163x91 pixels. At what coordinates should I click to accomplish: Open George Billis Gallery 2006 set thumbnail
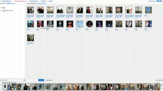(99, 10)
